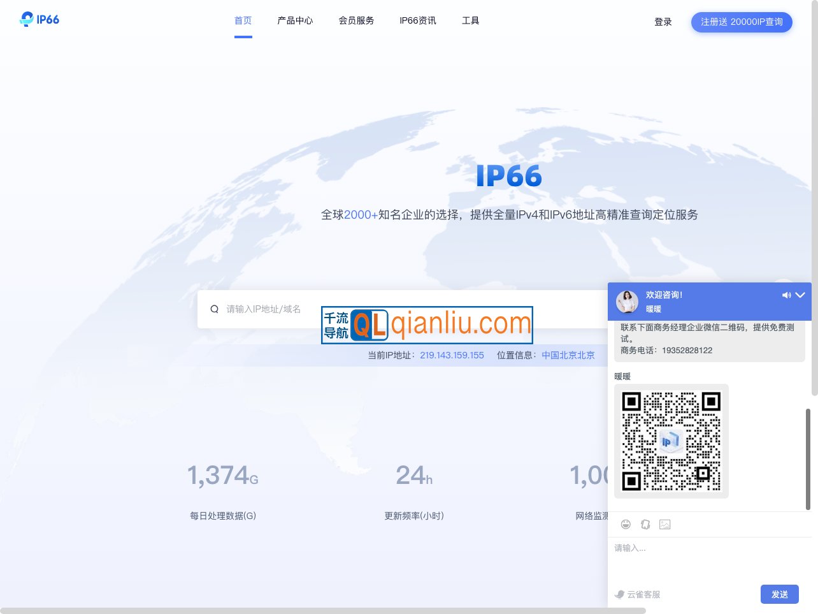
Task: Collapse the chat window with the chevron
Action: tap(800, 295)
